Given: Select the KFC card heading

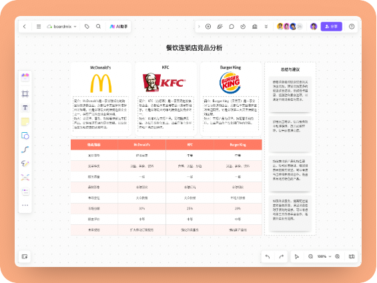Looking at the screenshot, I should coord(165,67).
